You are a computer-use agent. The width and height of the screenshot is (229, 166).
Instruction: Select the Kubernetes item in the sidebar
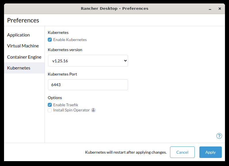tap(19, 68)
